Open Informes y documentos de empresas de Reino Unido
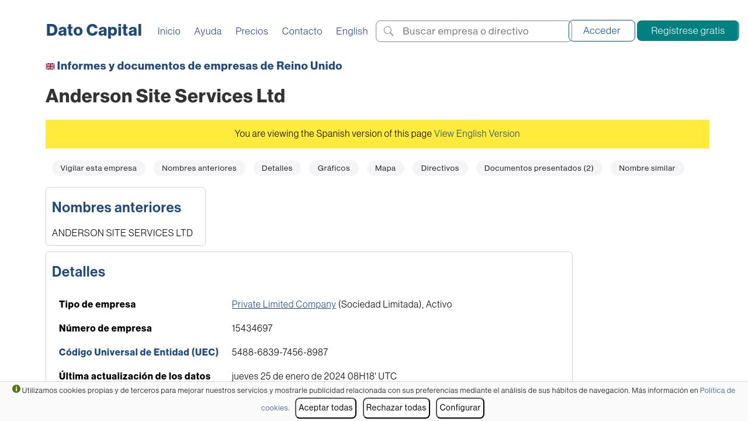 coord(199,65)
